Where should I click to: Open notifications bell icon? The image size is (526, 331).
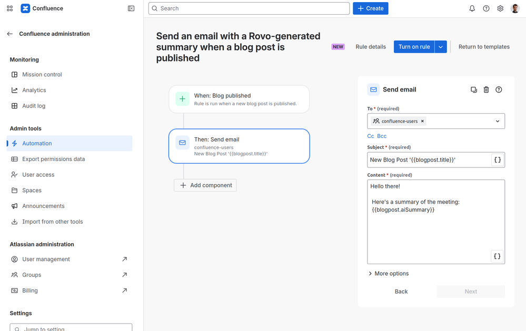[x=472, y=8]
